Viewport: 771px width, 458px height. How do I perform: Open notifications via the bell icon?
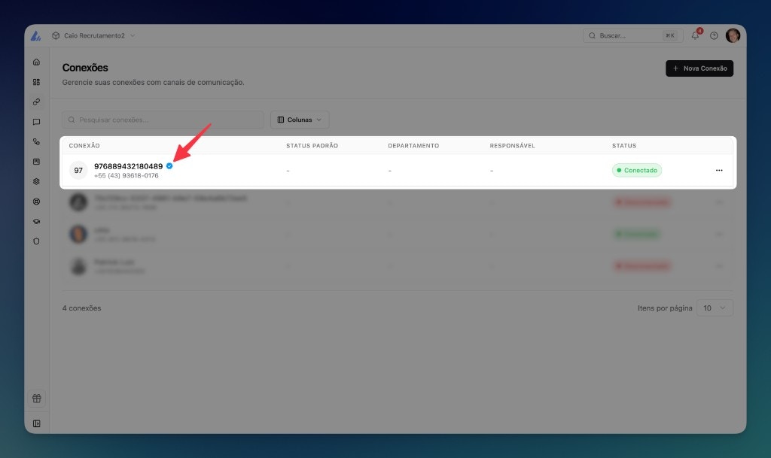click(694, 35)
